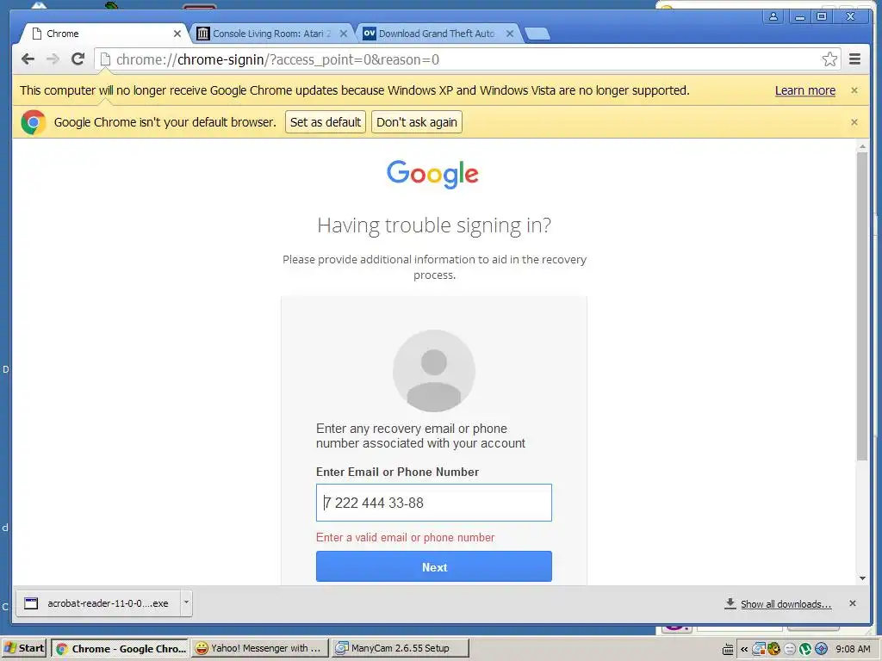Click the Don't ask again button
882x661 pixels.
tap(416, 122)
